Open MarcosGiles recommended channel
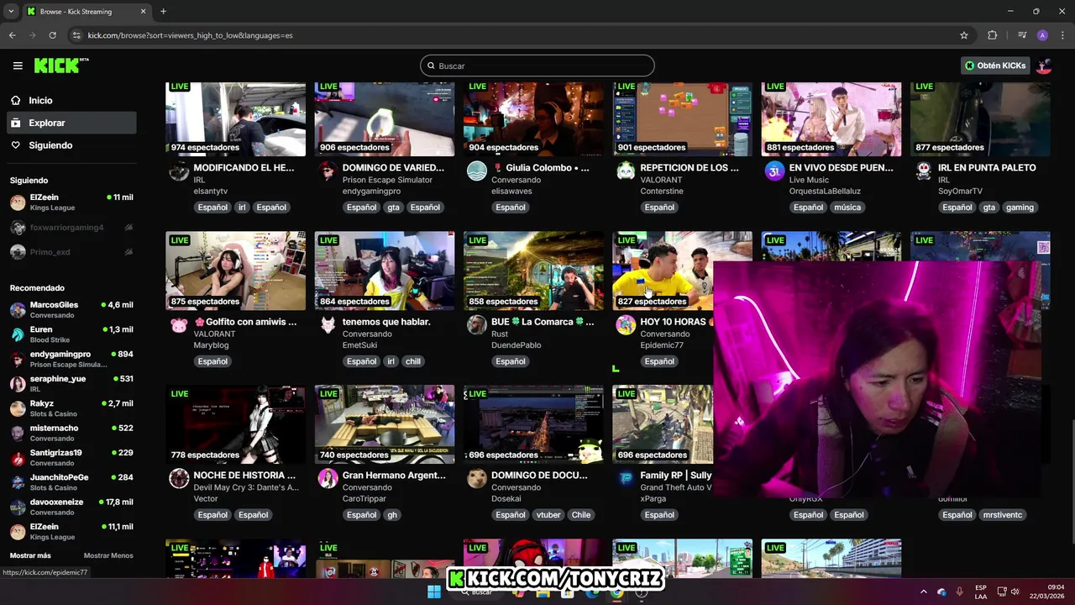 tap(71, 309)
